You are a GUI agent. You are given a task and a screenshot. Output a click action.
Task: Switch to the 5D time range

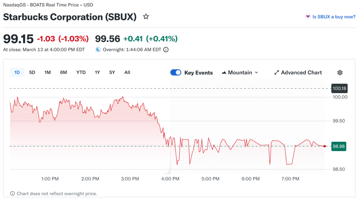(32, 72)
